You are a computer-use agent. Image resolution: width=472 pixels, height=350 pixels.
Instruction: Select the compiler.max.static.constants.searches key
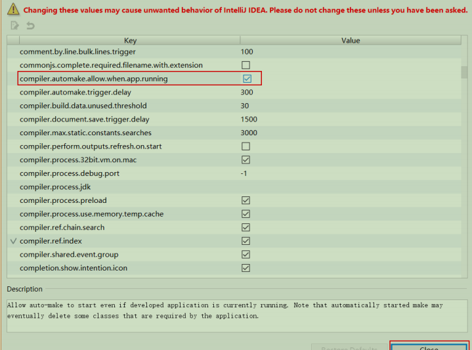pyautogui.click(x=85, y=133)
